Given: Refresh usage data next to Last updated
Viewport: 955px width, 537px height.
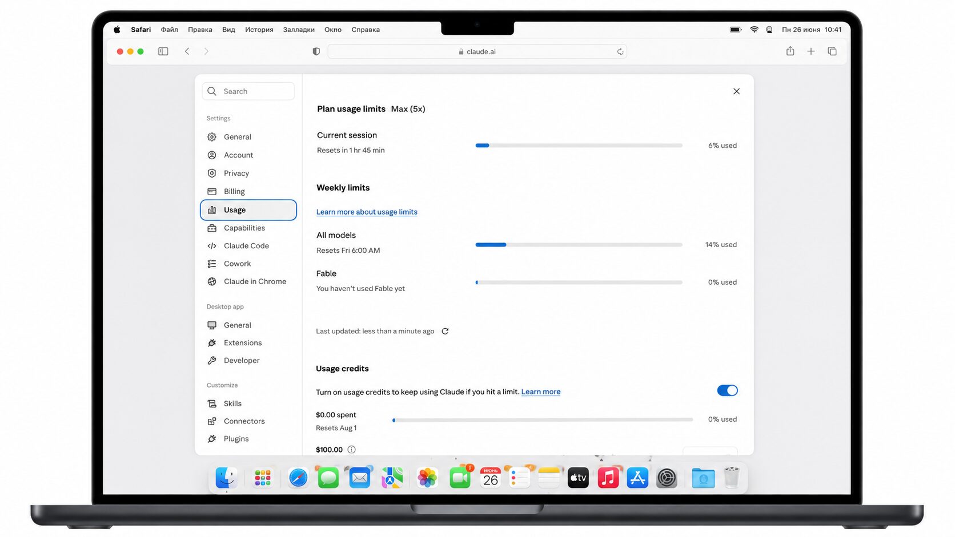Looking at the screenshot, I should (x=445, y=331).
